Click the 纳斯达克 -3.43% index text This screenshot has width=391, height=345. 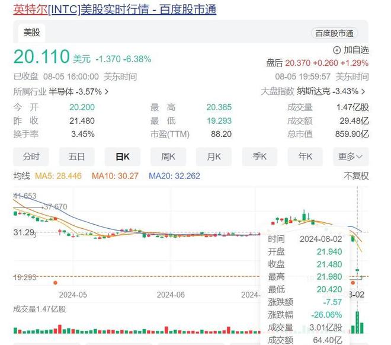pos(328,91)
